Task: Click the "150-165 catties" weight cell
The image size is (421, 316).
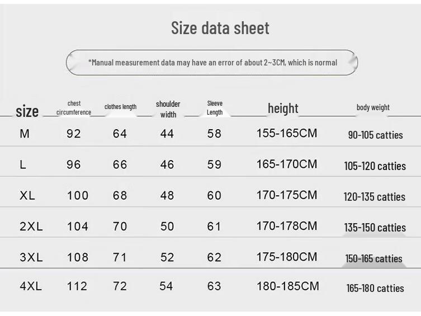Action: pyautogui.click(x=373, y=258)
